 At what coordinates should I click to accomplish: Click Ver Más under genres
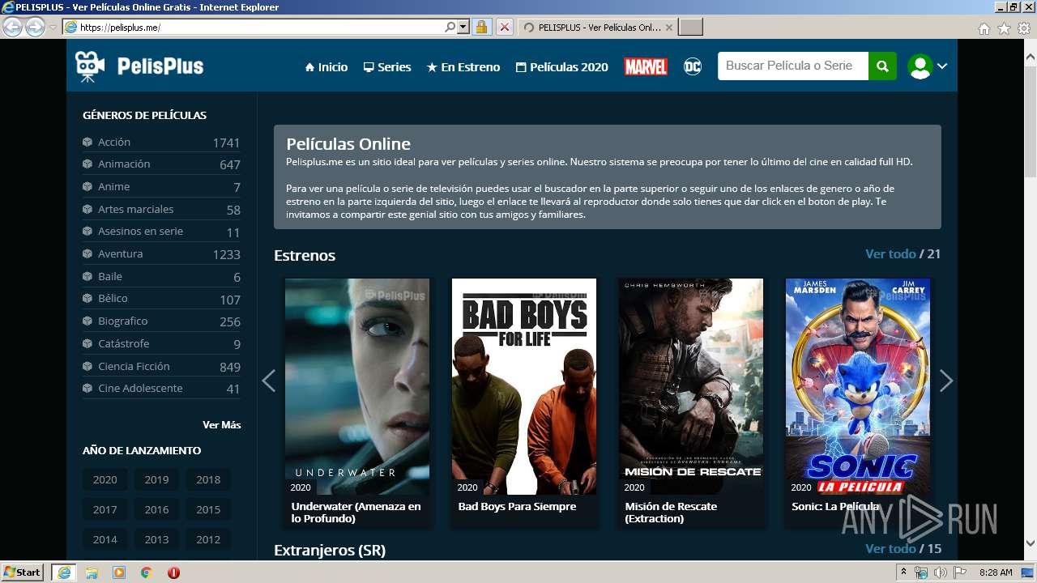221,424
